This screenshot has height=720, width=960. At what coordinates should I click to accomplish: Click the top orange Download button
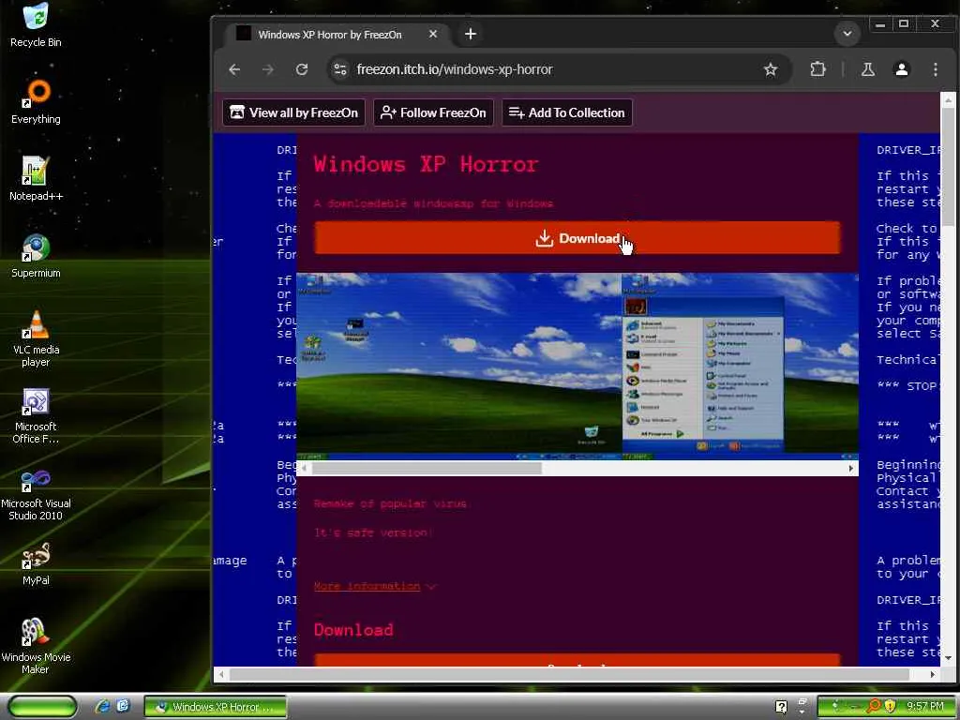point(577,238)
